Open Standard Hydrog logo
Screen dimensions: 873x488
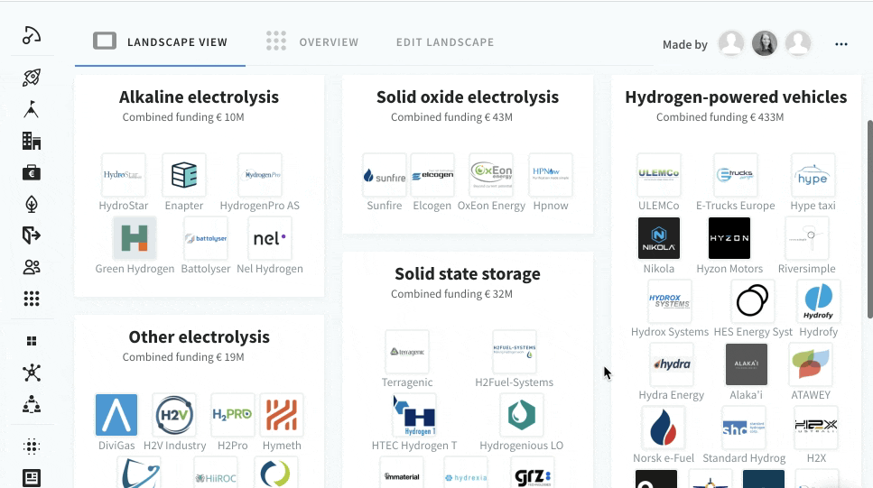[x=744, y=428]
